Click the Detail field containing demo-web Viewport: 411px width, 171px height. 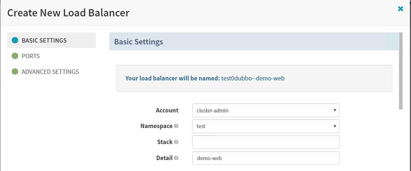click(x=265, y=158)
